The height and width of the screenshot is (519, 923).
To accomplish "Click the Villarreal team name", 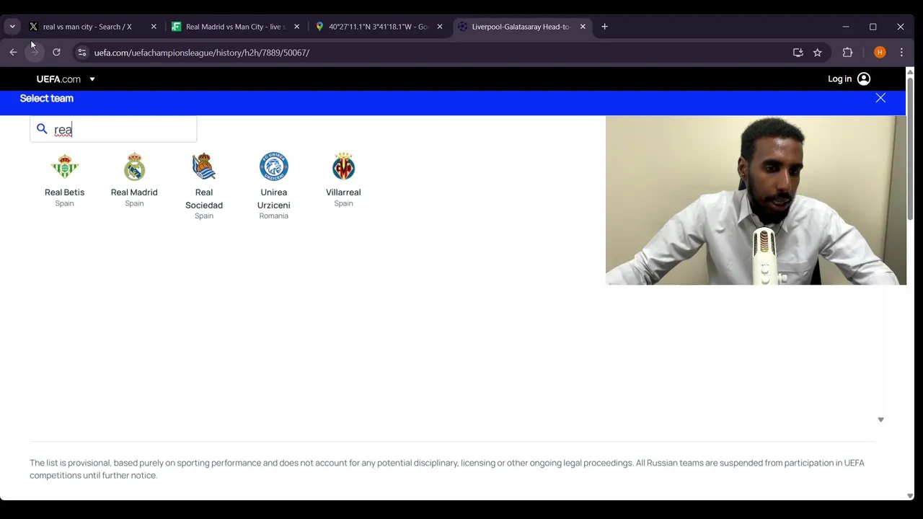I will (x=343, y=192).
